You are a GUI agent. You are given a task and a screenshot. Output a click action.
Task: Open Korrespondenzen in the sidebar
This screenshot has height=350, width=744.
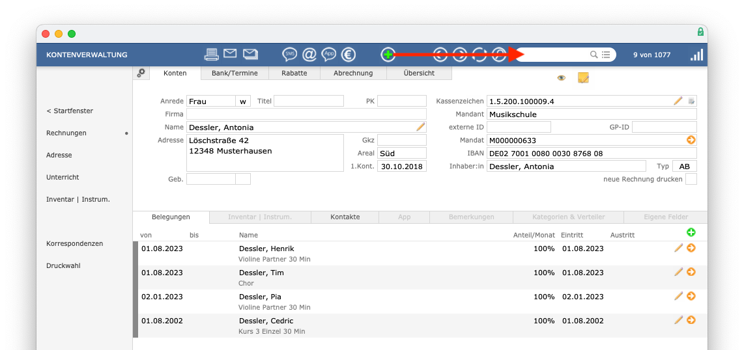point(74,243)
